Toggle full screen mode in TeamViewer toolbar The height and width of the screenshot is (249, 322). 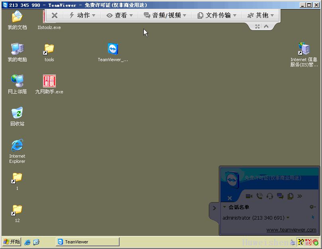tap(257, 26)
